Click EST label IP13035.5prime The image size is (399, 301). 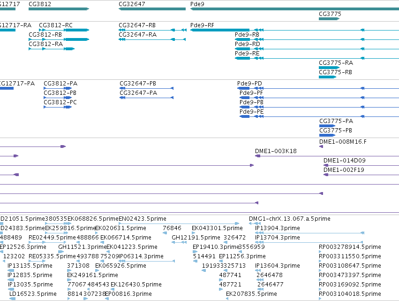coord(30,285)
